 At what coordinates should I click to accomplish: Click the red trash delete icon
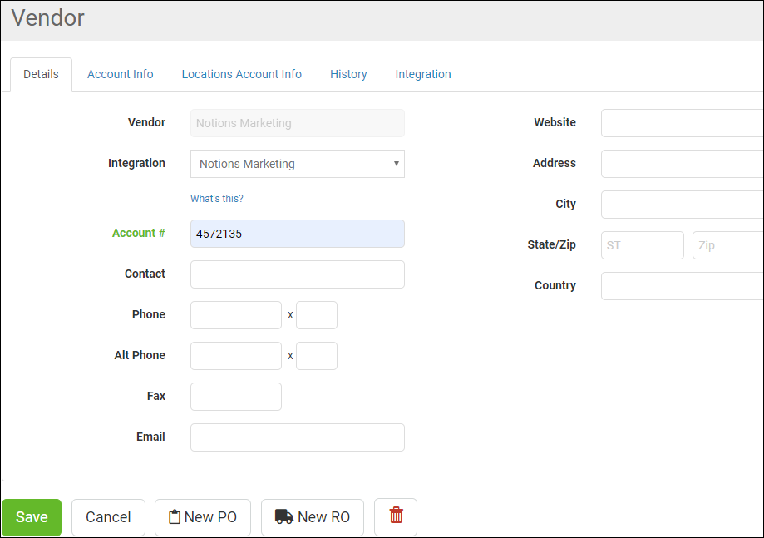(x=396, y=516)
